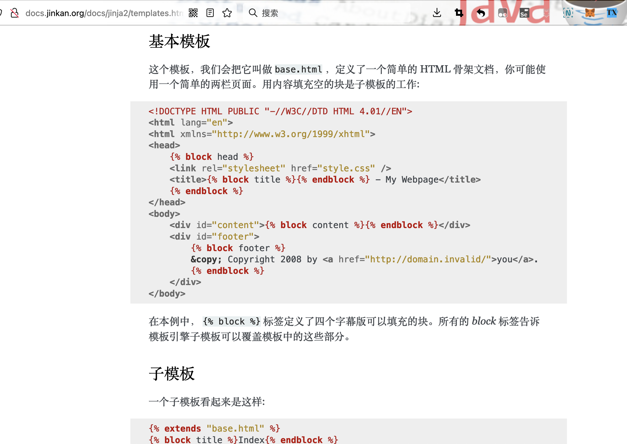Click the inline {% block %} code text

(231, 321)
